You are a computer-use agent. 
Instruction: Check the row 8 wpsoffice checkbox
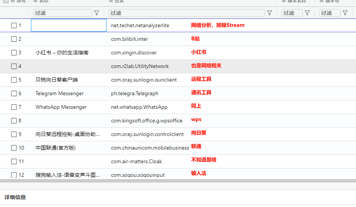pyautogui.click(x=14, y=120)
